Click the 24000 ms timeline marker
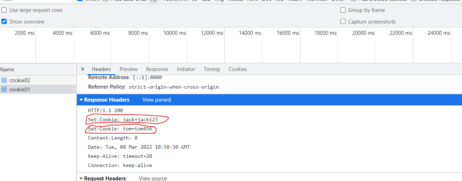This screenshot has height=181, width=462. (x=439, y=33)
